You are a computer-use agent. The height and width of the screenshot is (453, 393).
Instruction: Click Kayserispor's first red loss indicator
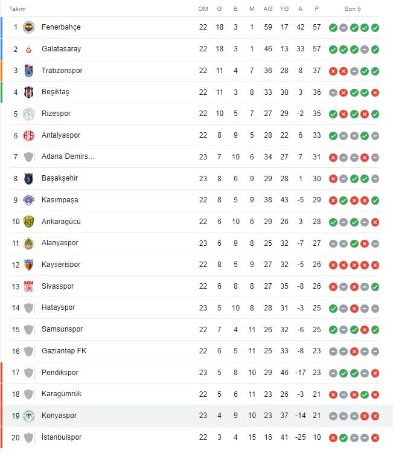click(333, 265)
